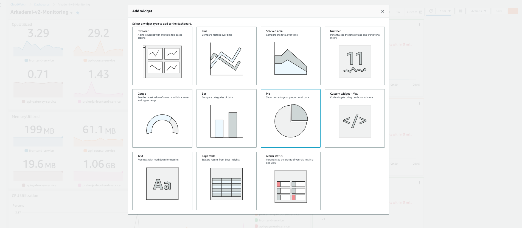The height and width of the screenshot is (228, 522).
Task: Click the Bar chart illustration
Action: click(x=226, y=121)
